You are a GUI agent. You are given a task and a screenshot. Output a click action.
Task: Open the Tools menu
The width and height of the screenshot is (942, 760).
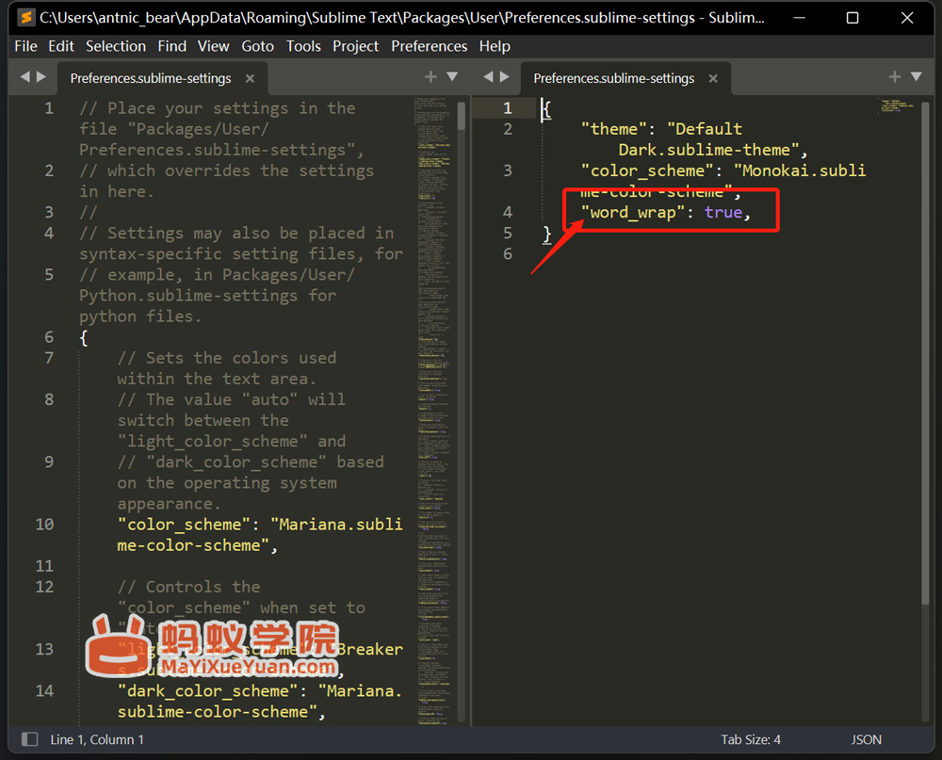(303, 46)
